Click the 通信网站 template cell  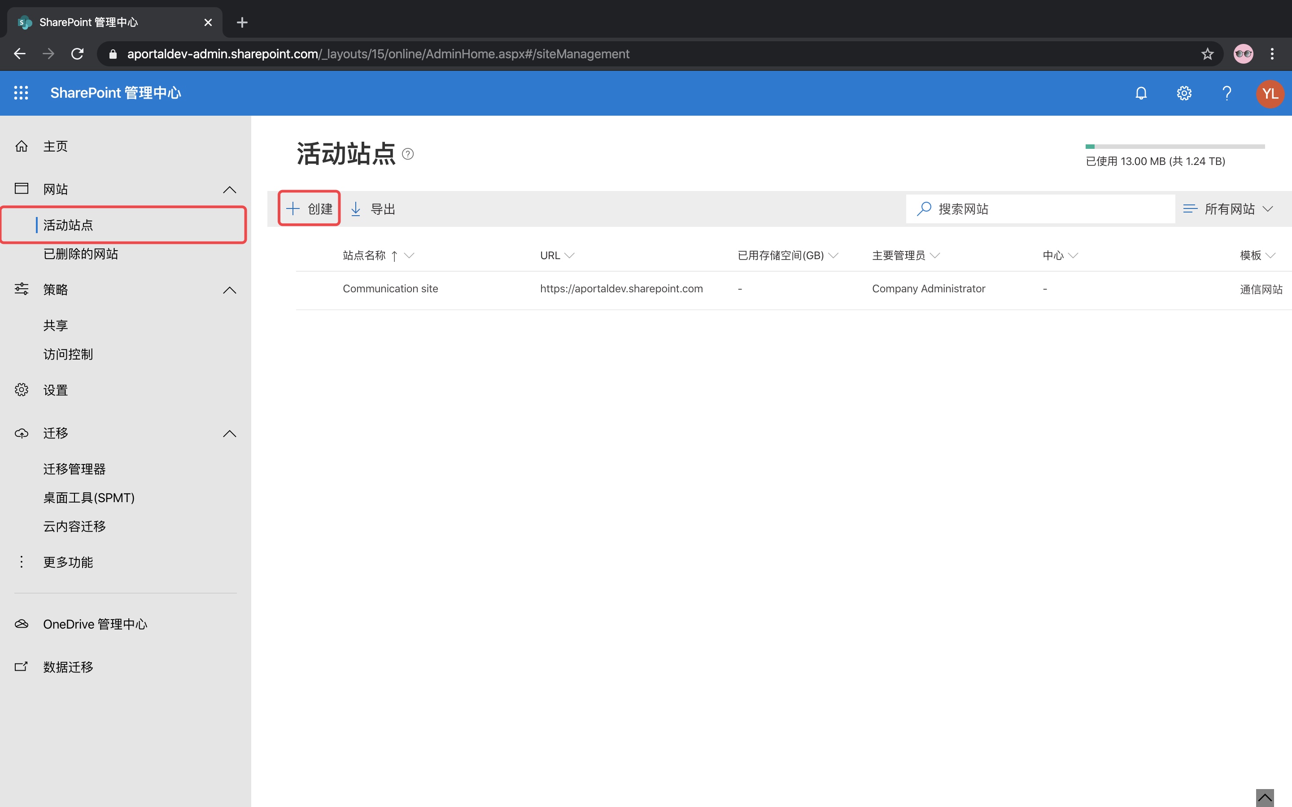[1261, 289]
